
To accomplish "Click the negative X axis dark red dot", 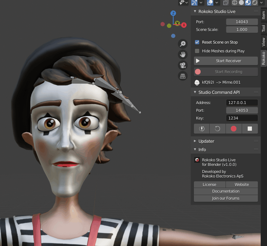I will tap(163, 24).
